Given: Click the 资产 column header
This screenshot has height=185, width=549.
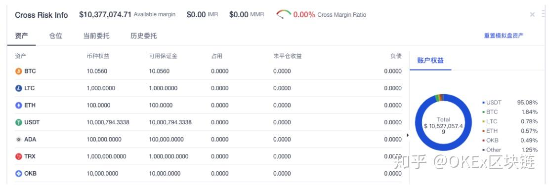Looking at the screenshot, I should tap(21, 56).
